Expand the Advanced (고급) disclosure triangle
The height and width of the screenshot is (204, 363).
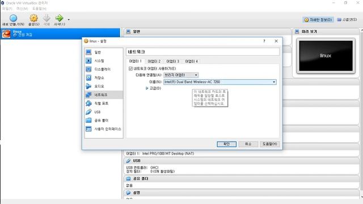(147, 88)
